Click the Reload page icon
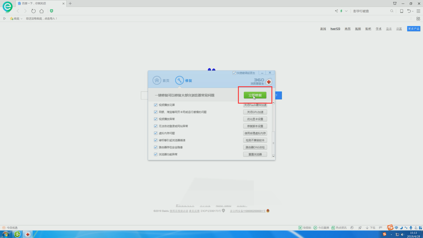Screen dimensions: 423x238 click(x=33, y=11)
